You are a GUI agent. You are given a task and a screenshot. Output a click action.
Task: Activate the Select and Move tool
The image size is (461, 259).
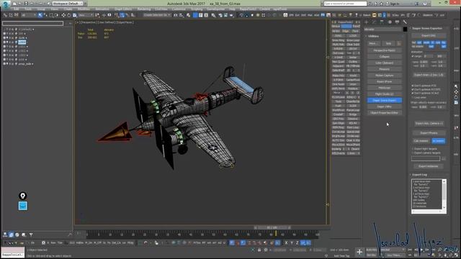[63, 15]
